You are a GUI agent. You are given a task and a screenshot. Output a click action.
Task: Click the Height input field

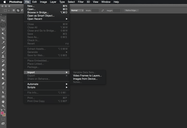pyautogui.click(x=116, y=11)
